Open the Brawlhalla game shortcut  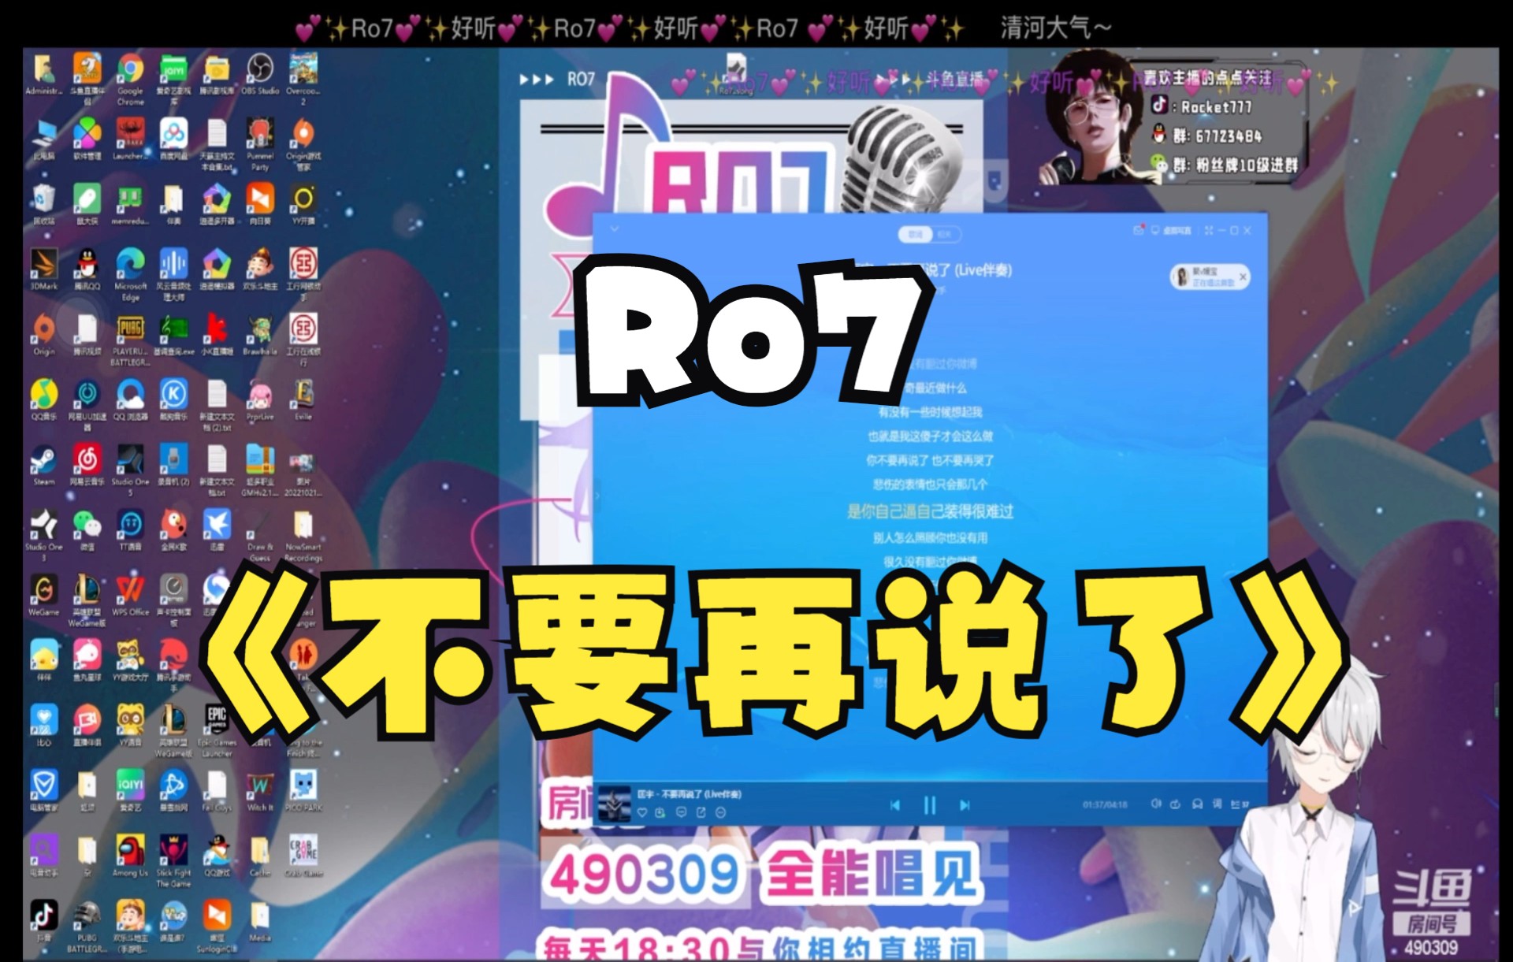260,334
